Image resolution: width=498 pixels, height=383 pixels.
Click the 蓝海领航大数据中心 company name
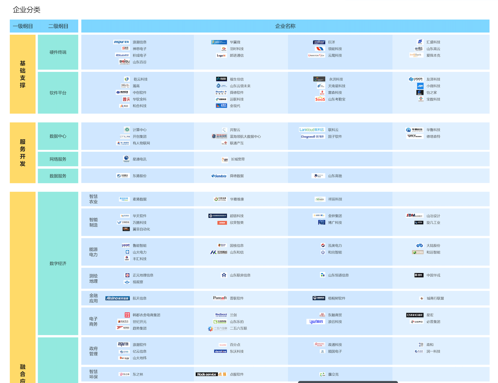pos(245,137)
